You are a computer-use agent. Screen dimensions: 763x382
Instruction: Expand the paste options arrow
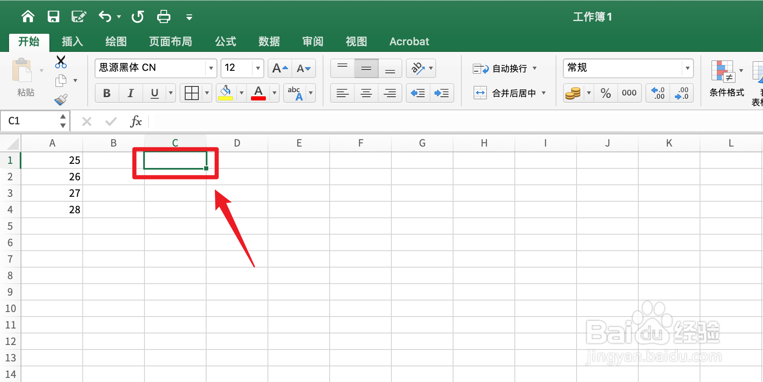(42, 71)
